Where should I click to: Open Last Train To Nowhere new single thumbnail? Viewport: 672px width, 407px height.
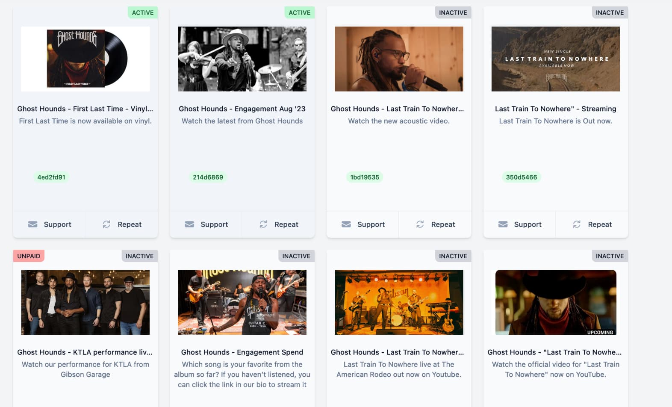[556, 59]
